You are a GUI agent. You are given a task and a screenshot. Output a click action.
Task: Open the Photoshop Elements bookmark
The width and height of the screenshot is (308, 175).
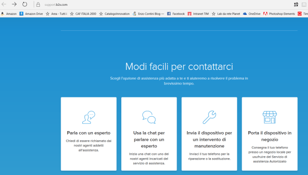click(279, 14)
